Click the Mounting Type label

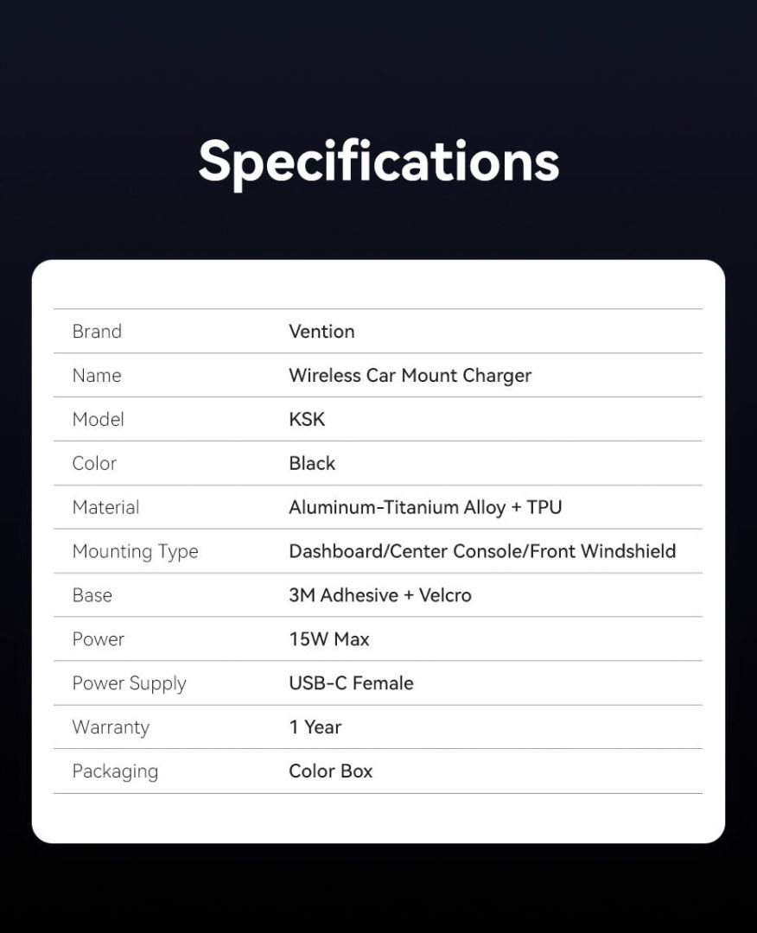135,552
